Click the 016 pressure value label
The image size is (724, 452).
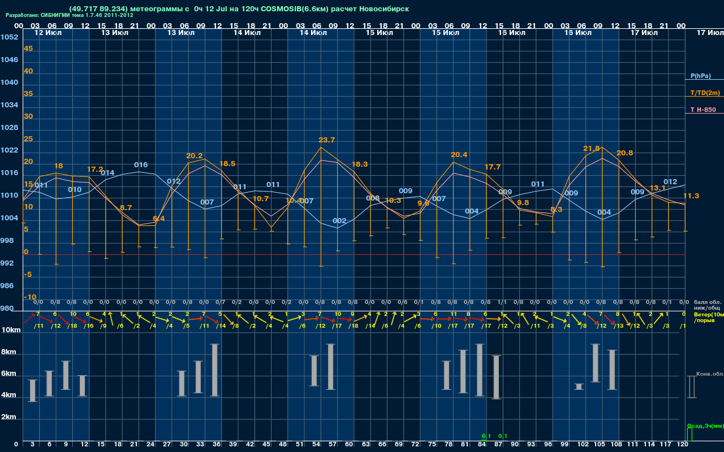(x=141, y=164)
